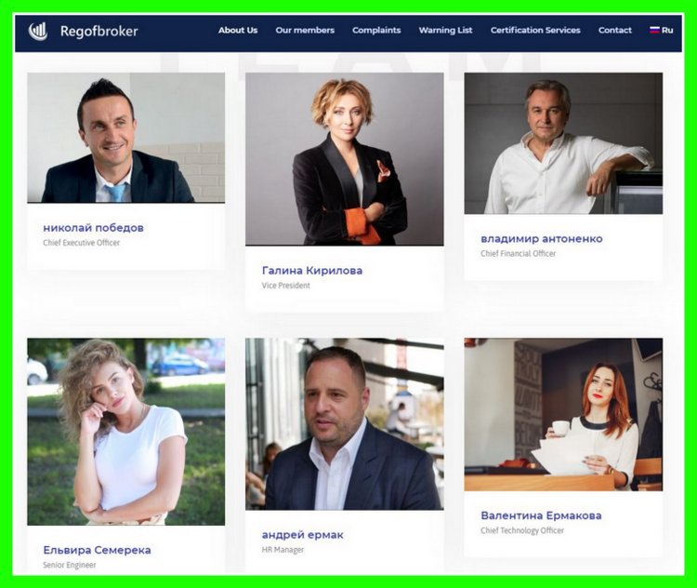Click the Regofbroker site title

coord(99,31)
